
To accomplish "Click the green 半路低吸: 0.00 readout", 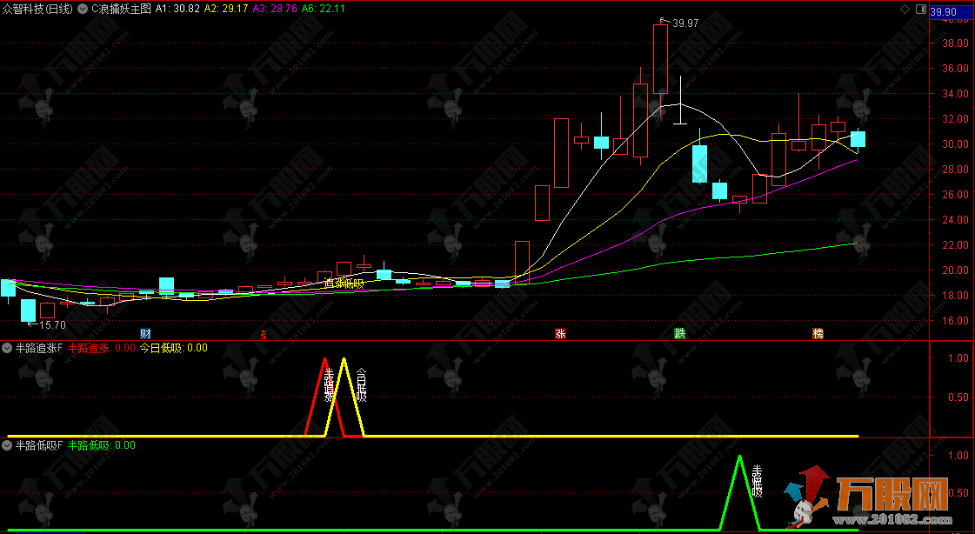I will [102, 445].
